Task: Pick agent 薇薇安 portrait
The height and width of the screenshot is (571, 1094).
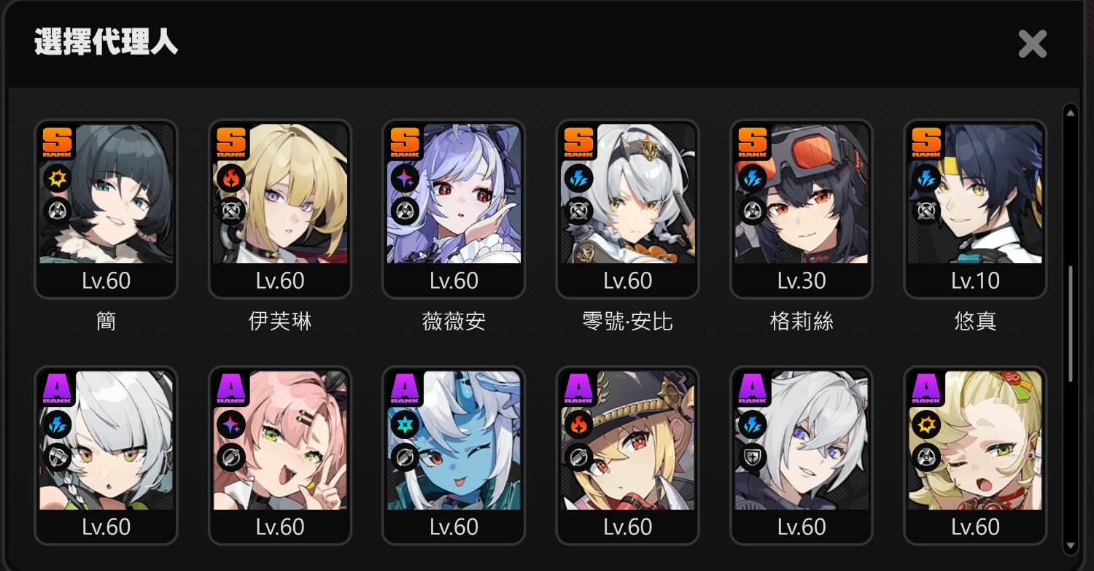Action: pyautogui.click(x=454, y=209)
